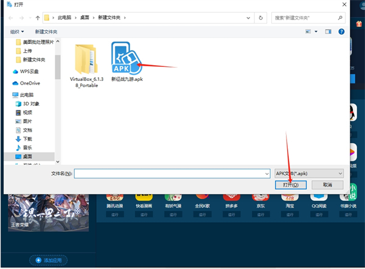Open WPS云盘 in navigation pane
The image size is (365, 269).
(26, 71)
